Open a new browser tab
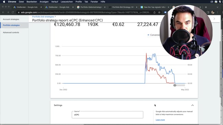 pyautogui.click(x=206, y=7)
